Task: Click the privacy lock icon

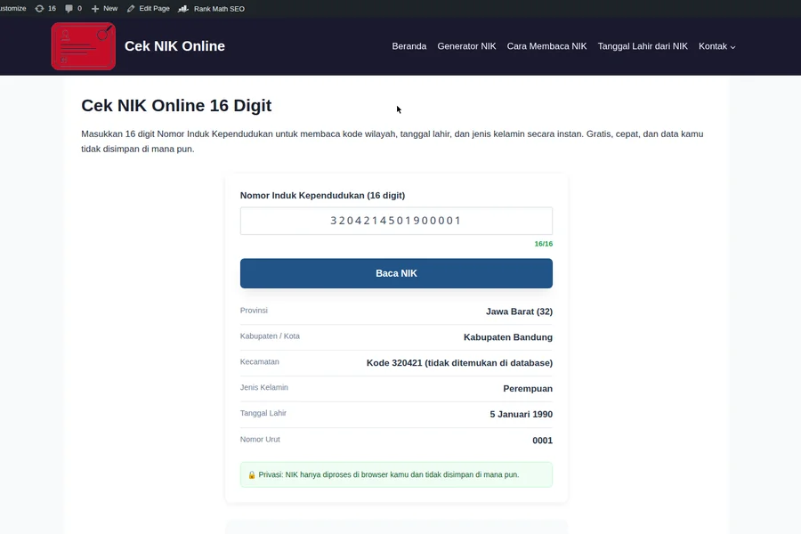Action: pos(251,474)
